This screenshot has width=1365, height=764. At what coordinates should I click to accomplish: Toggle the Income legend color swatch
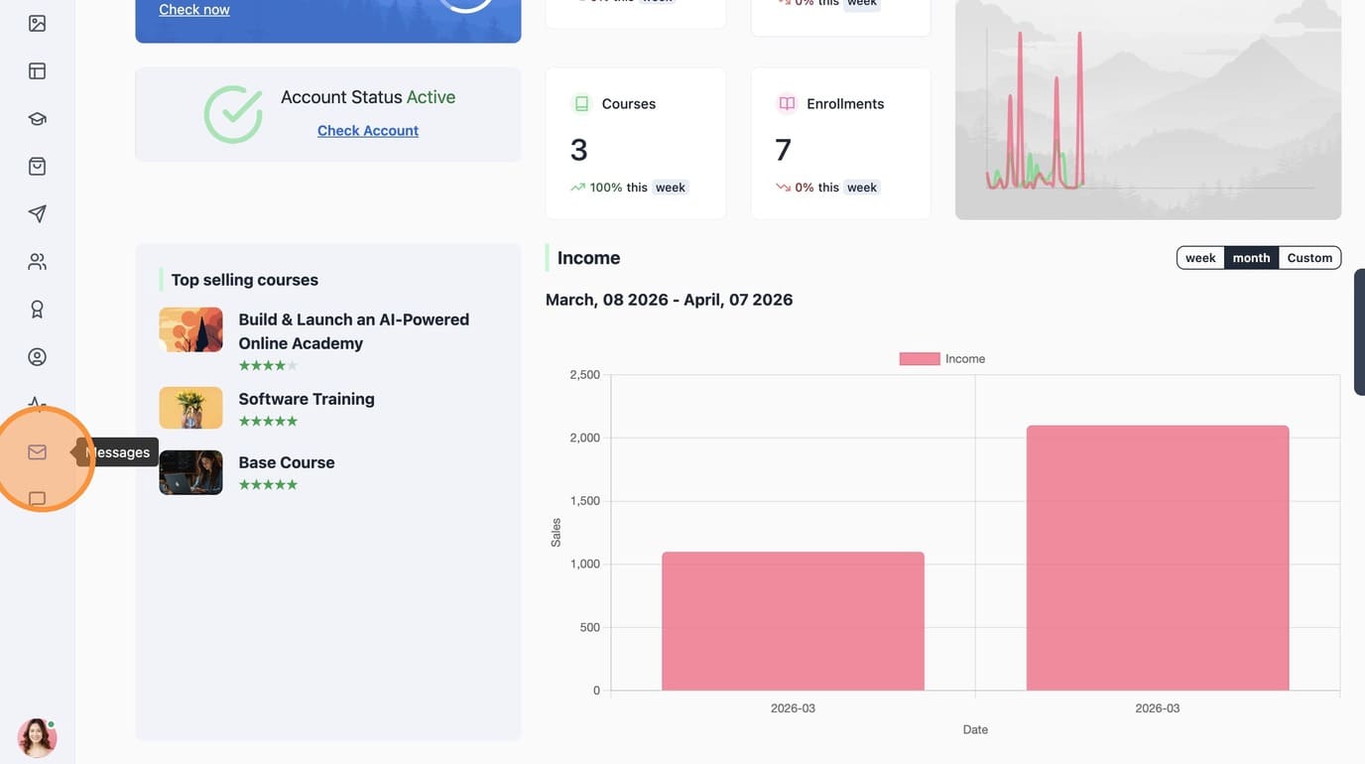[920, 359]
